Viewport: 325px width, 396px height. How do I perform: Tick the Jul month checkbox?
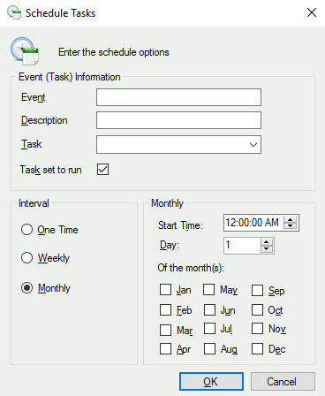pos(209,329)
